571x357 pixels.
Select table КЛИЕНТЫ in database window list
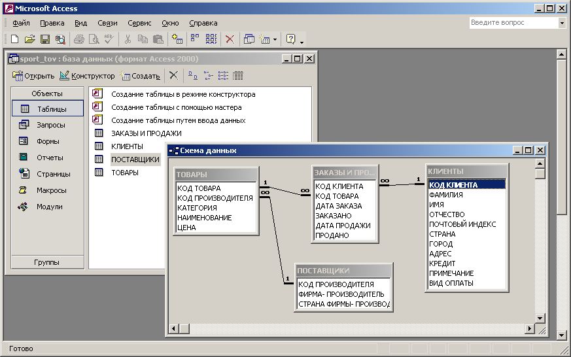pyautogui.click(x=127, y=146)
